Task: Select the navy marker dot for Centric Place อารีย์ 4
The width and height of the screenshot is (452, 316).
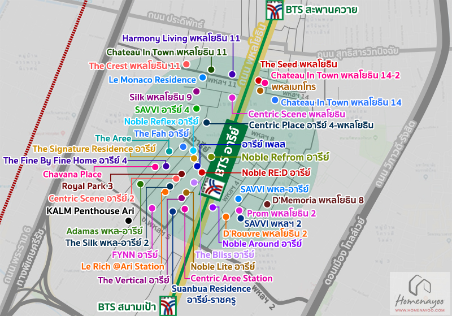Action: 206,123
